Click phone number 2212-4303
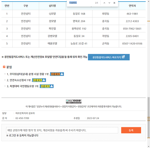The height and width of the screenshot is (148, 150). click(132, 21)
